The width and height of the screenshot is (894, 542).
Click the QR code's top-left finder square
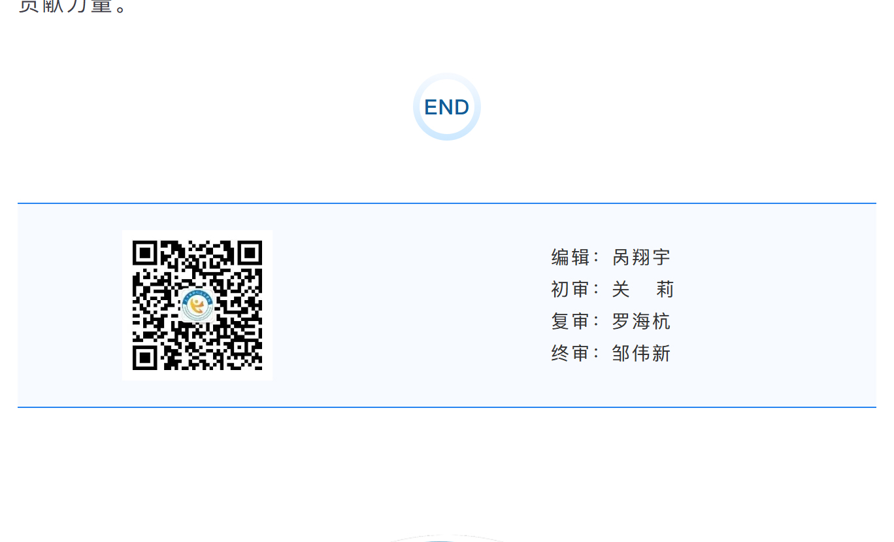tap(145, 253)
